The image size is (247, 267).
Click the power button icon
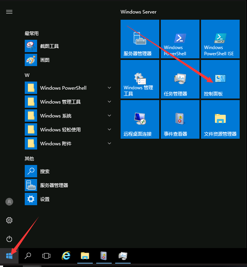9,239
